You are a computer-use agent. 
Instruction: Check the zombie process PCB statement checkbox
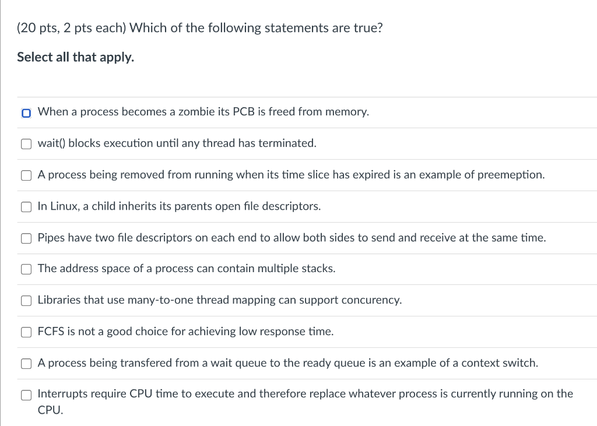tap(26, 112)
